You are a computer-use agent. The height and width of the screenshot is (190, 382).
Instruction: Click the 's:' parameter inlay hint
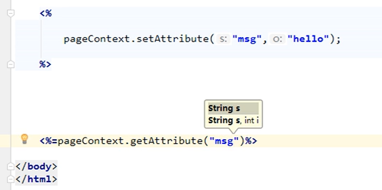click(x=223, y=39)
